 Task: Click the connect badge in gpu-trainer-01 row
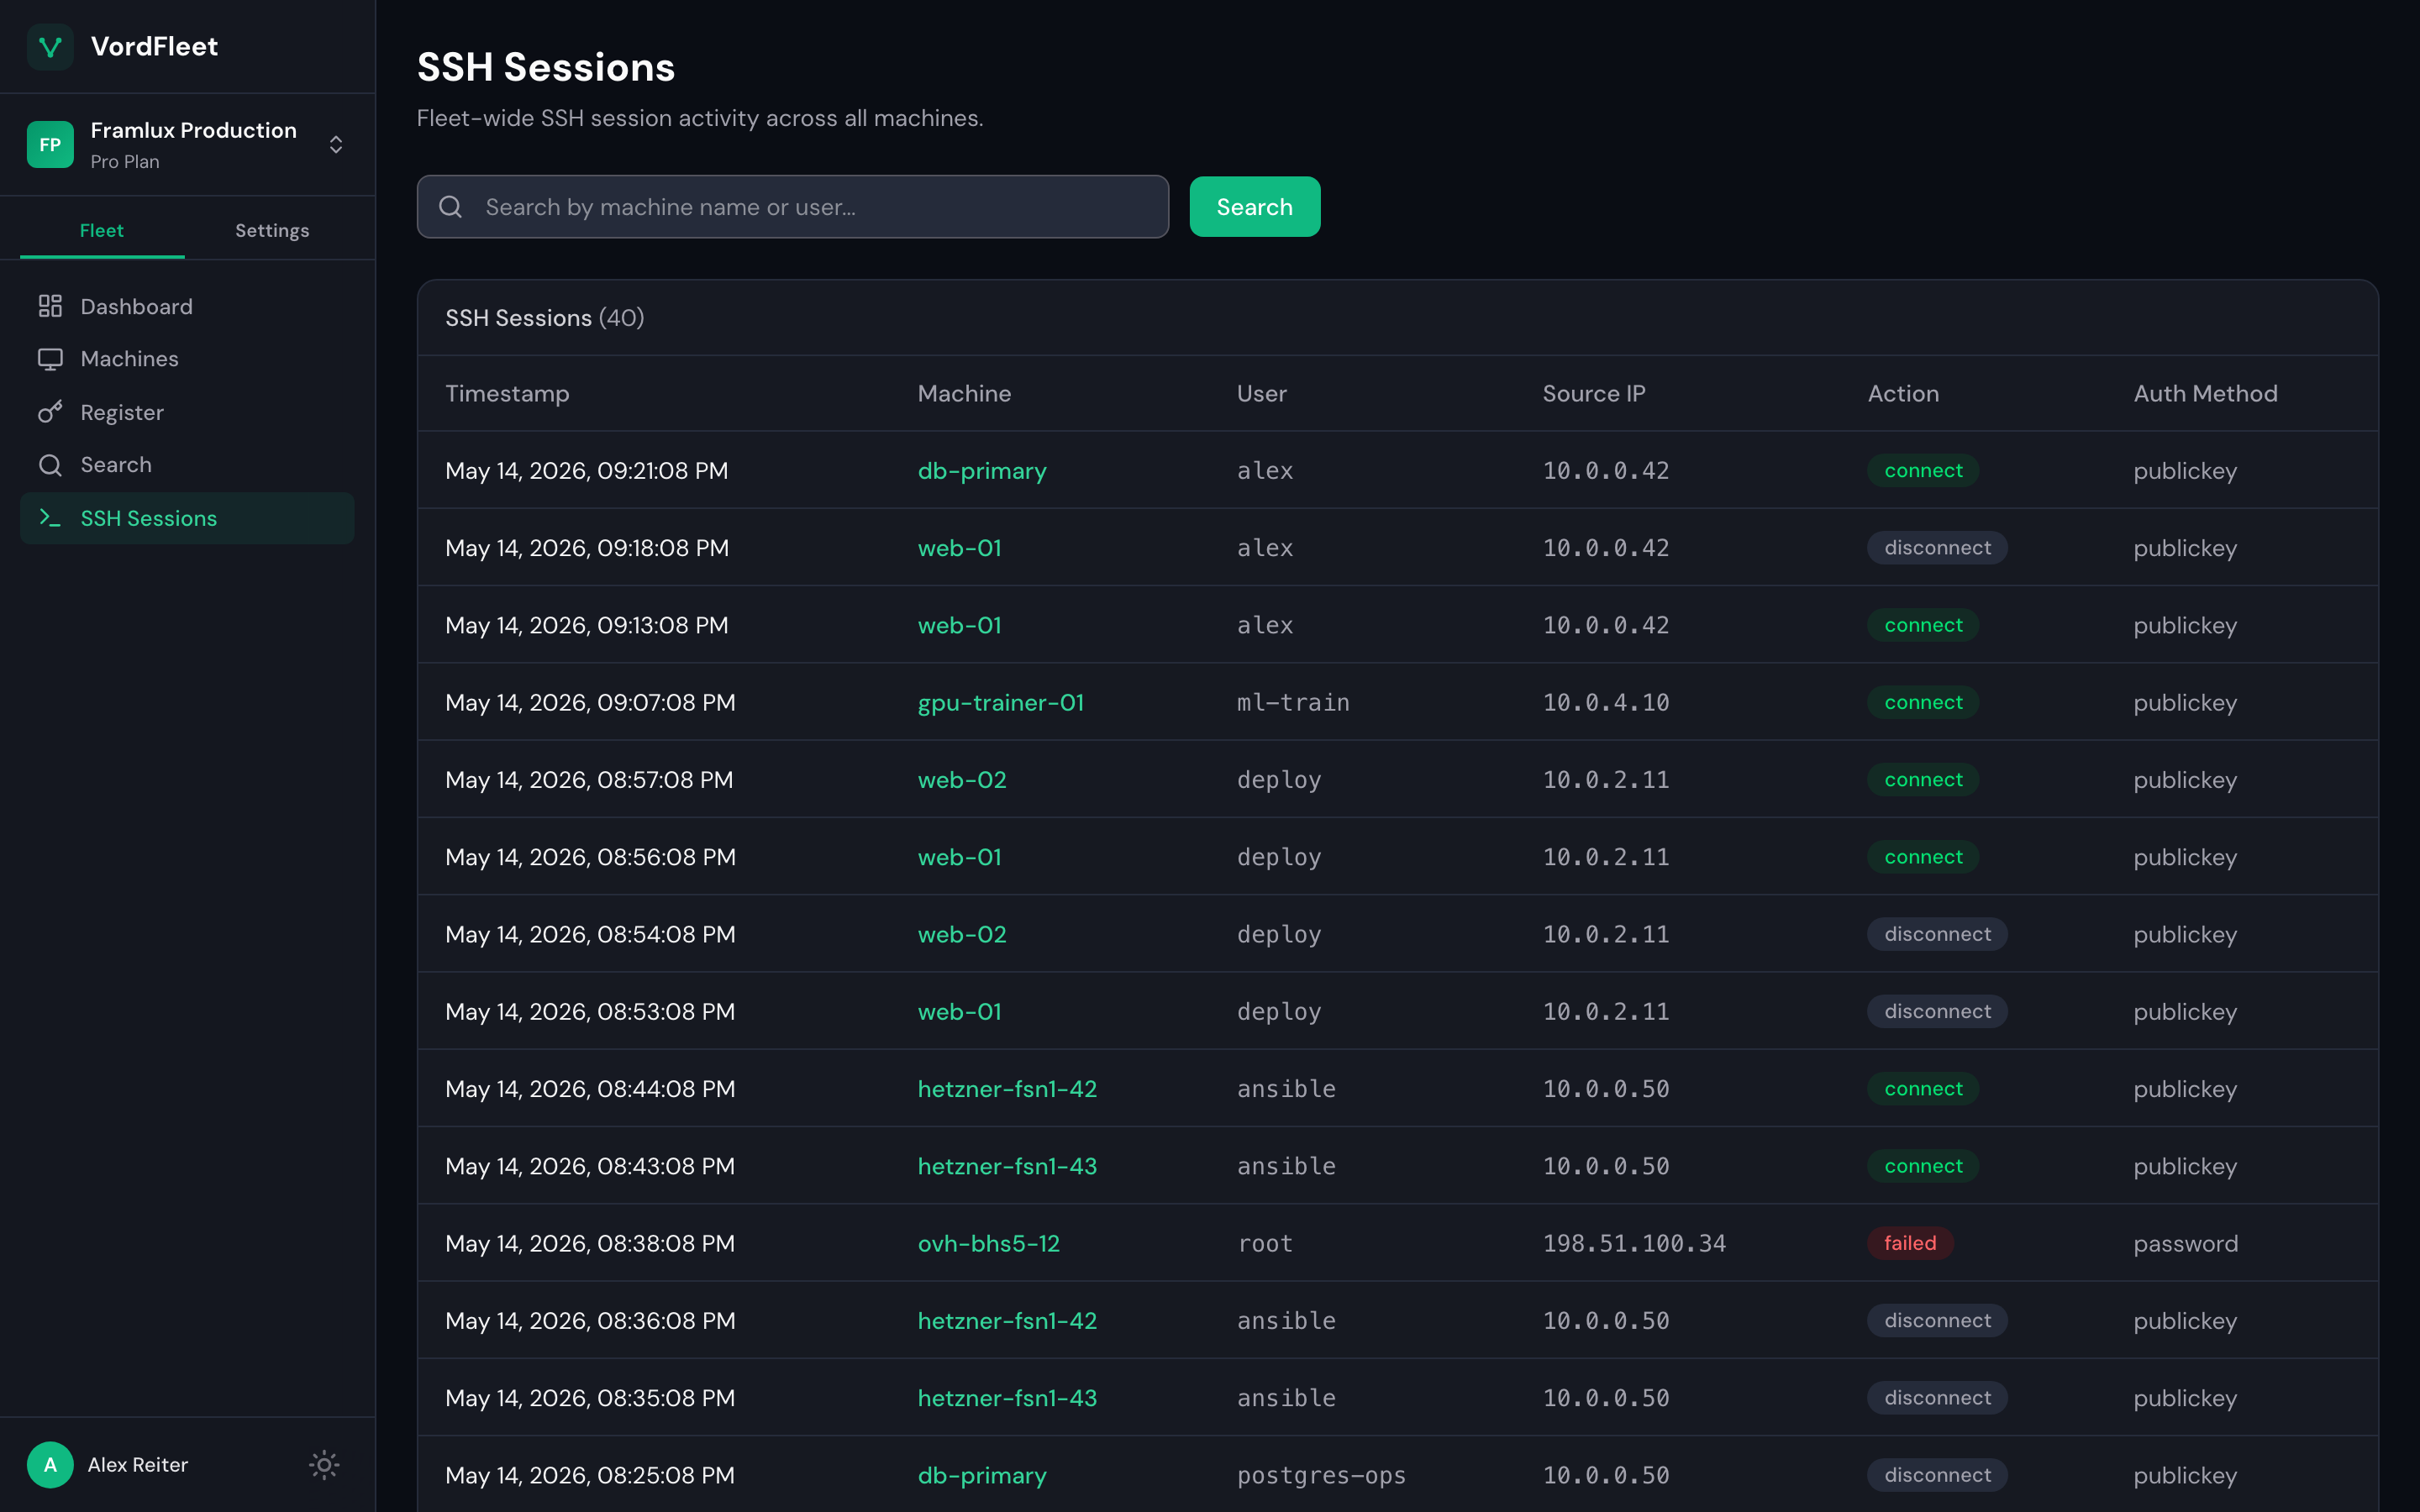tap(1923, 702)
